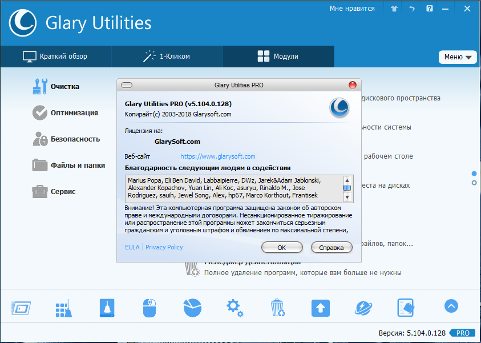Switch to the Краткий обзор tab
Screen dimensions: 481x343
point(55,57)
